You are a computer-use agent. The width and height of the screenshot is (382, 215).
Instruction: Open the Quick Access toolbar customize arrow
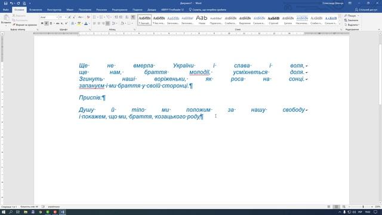pyautogui.click(x=30, y=4)
